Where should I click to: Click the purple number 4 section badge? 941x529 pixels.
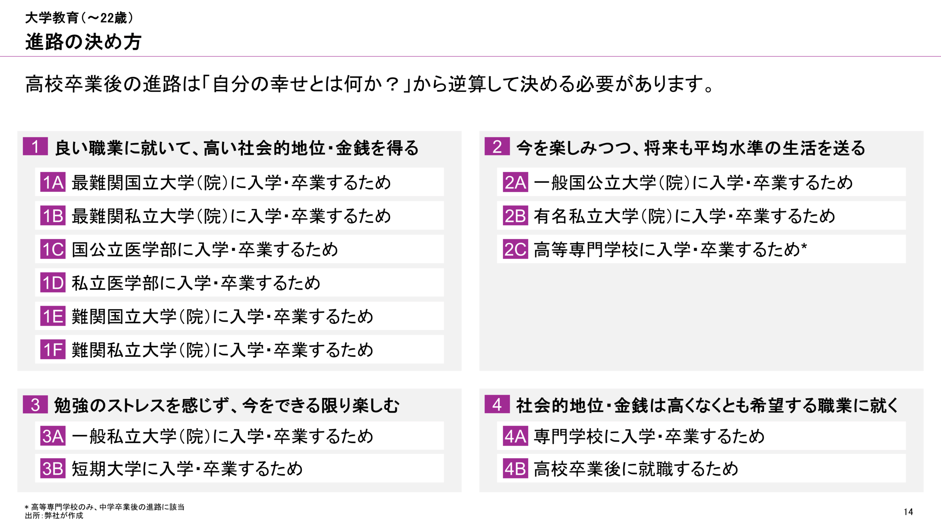point(497,404)
